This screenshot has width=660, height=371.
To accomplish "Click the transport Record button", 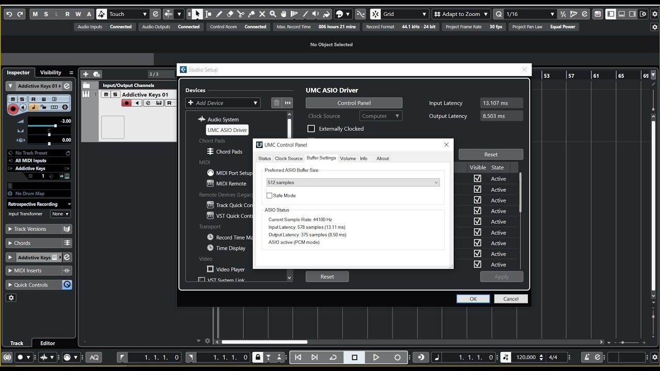I will click(x=397, y=357).
